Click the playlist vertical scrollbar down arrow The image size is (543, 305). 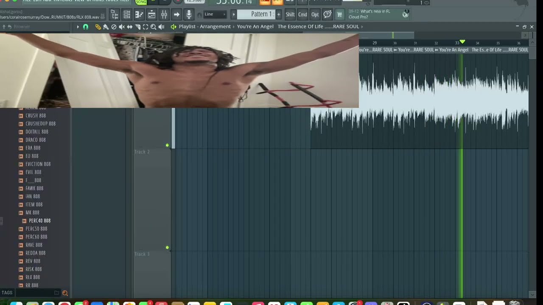pos(533,294)
